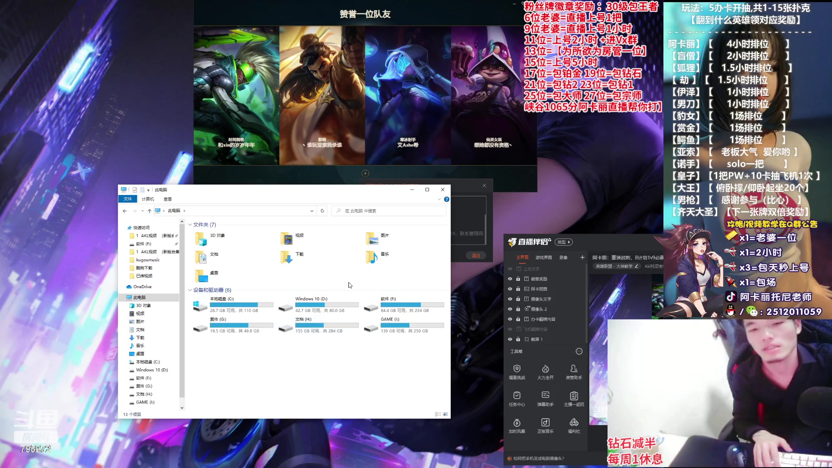Show the hidden 上方文字 source
Viewport: 832px width, 468px height.
(x=510, y=269)
